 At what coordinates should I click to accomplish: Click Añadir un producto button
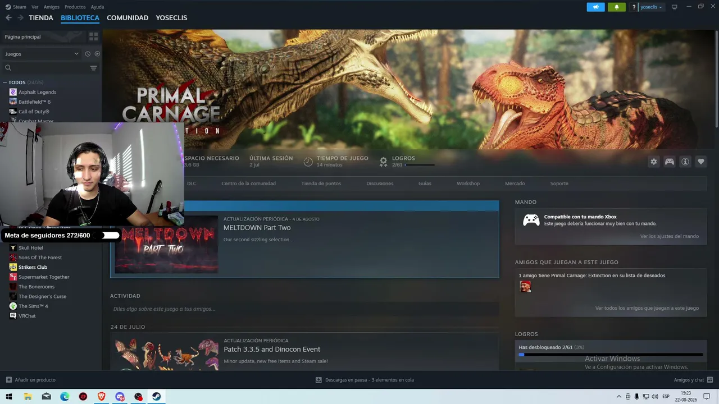point(31,380)
